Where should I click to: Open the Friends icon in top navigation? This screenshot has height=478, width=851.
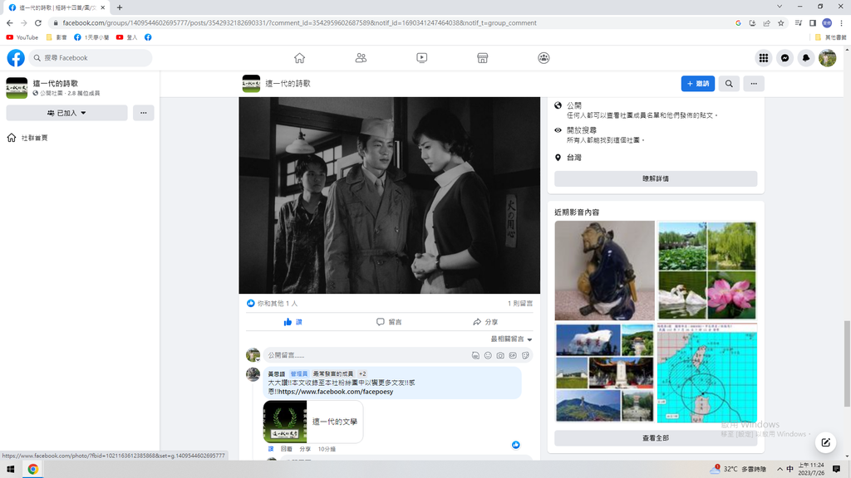pyautogui.click(x=361, y=58)
